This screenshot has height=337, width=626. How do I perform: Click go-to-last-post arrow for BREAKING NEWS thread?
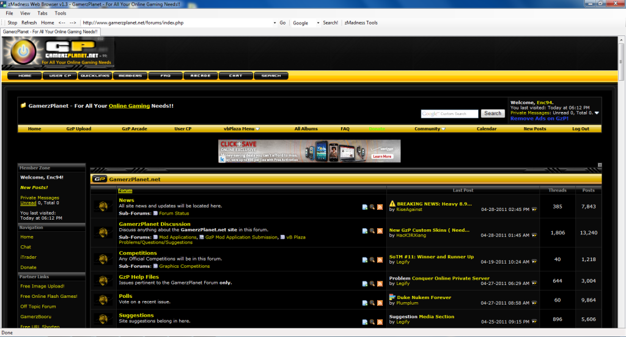point(534,209)
